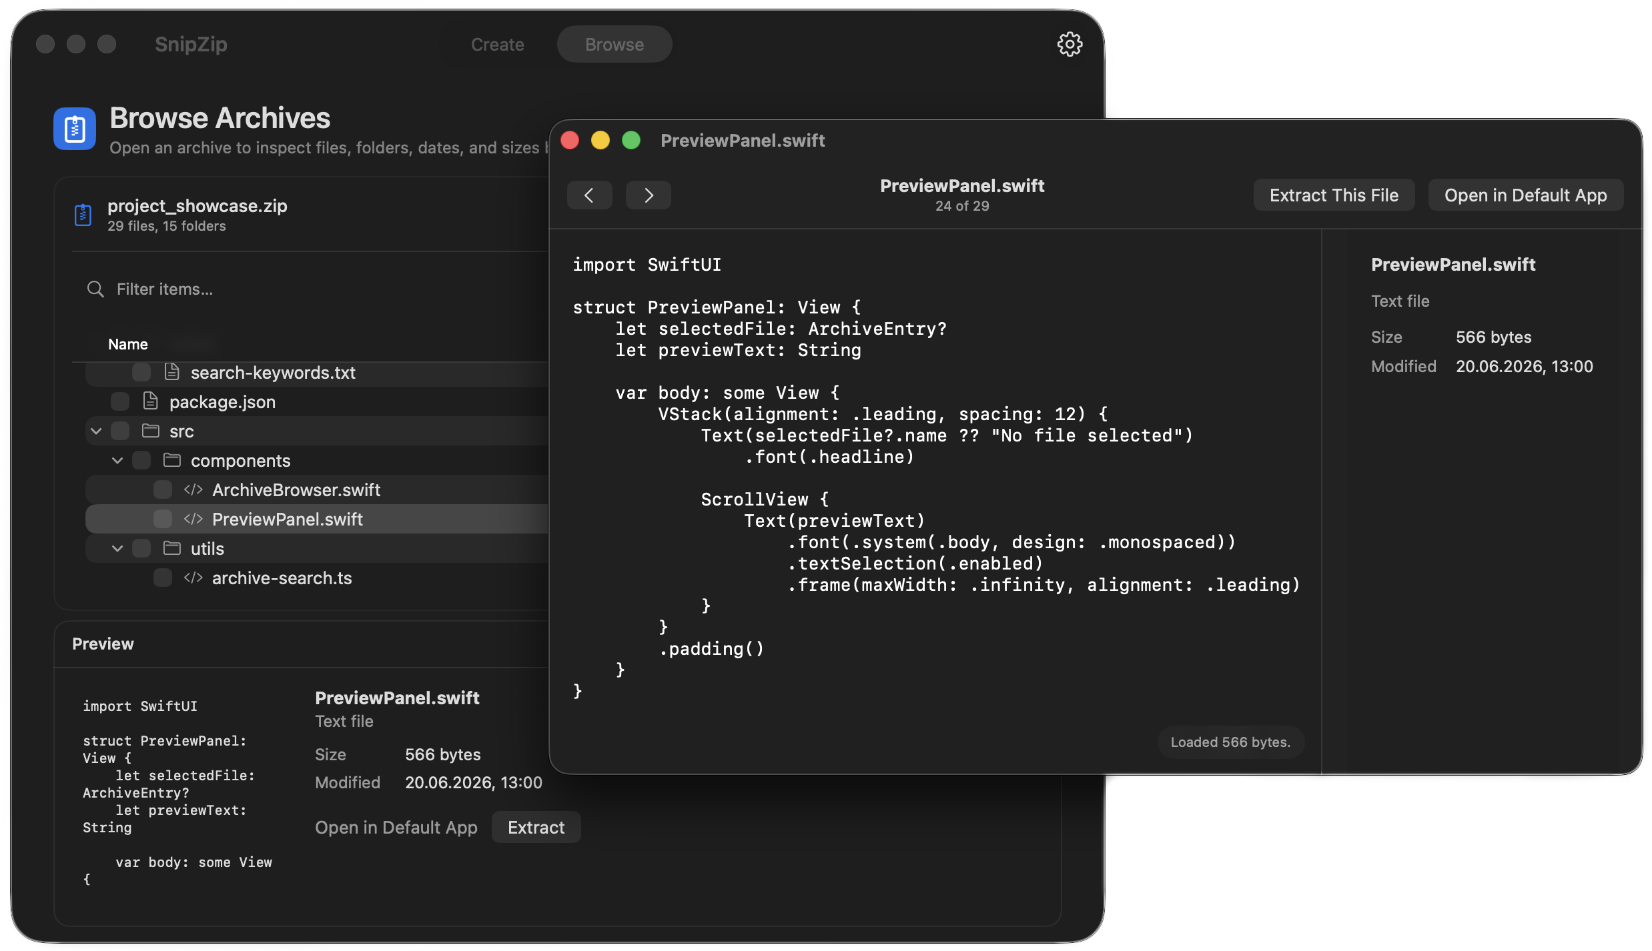Screen dimensions: 1652x951
Task: Click Open in Default App in preview window
Action: pyautogui.click(x=1525, y=195)
